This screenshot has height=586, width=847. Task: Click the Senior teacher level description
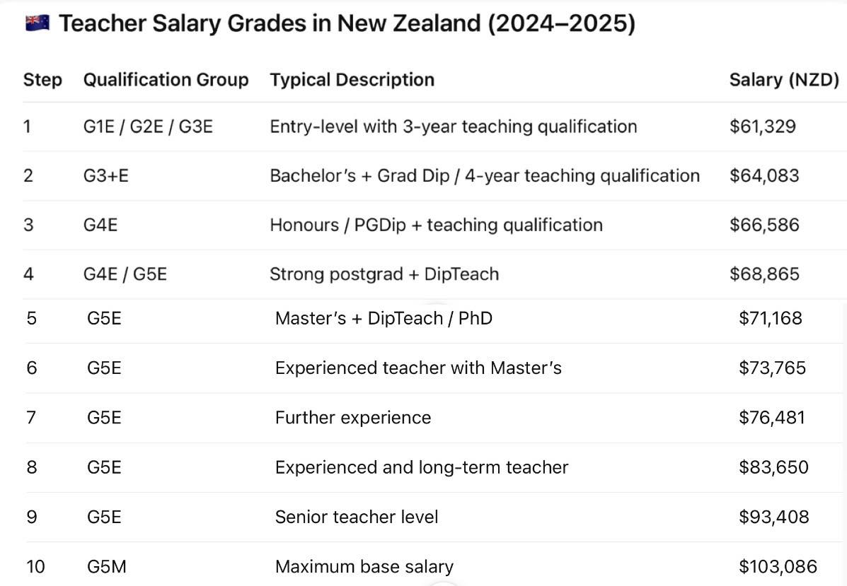[357, 517]
